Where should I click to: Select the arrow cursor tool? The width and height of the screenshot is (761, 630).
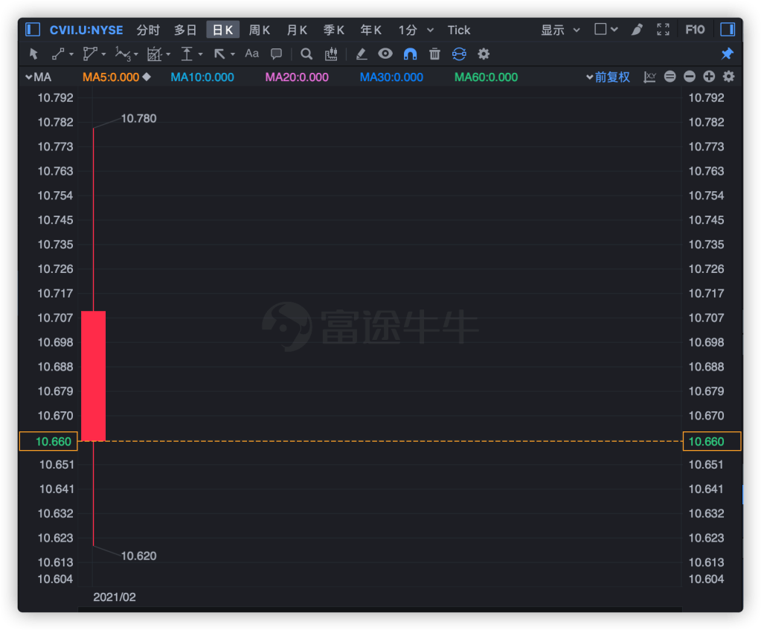(x=33, y=54)
